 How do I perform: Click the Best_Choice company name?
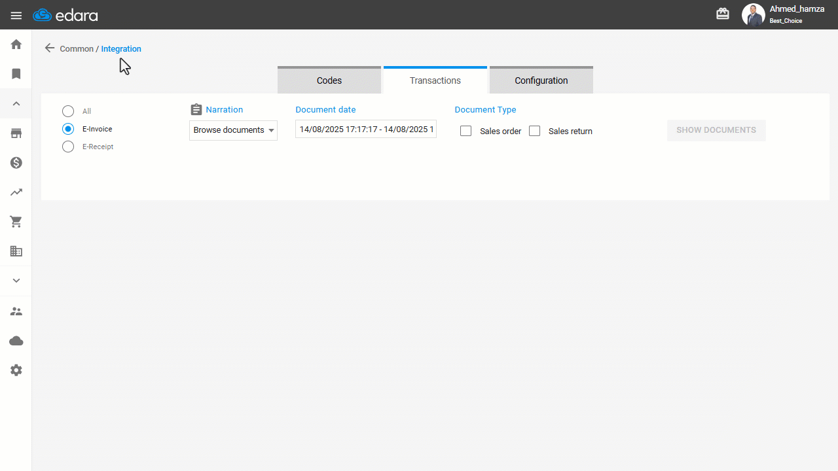click(786, 21)
